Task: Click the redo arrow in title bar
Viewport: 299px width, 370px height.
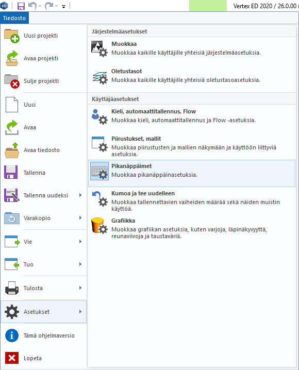Action: [49, 6]
